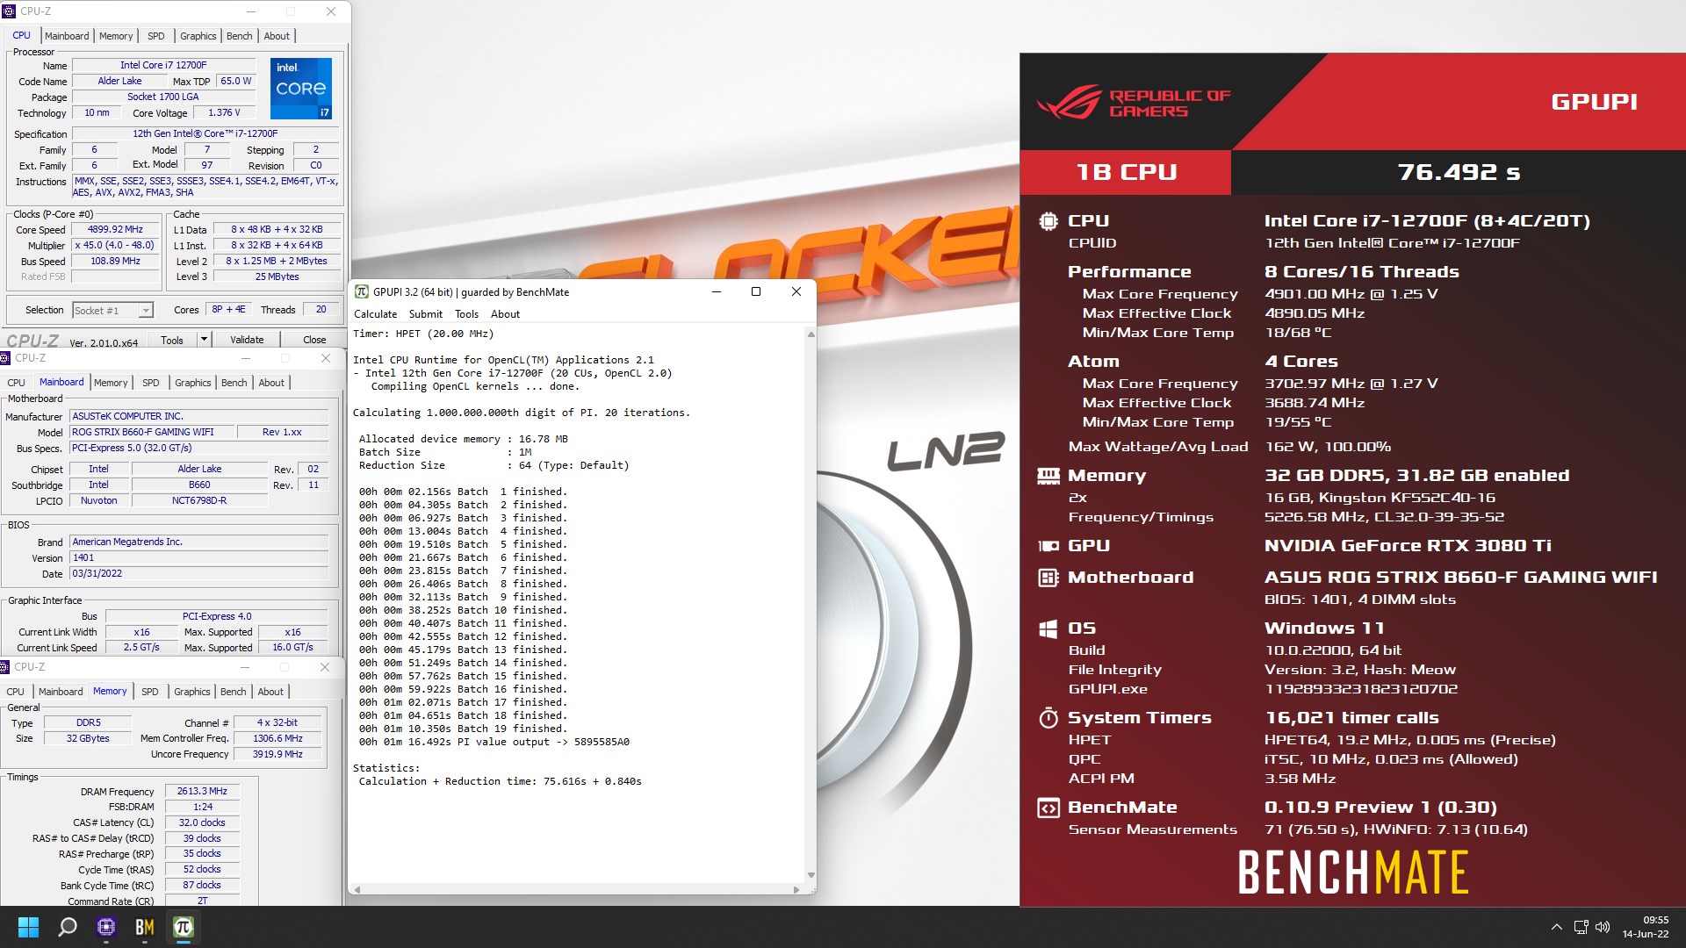Click the Motherboard icon in BenchMate panel
1686x948 pixels.
tap(1048, 578)
